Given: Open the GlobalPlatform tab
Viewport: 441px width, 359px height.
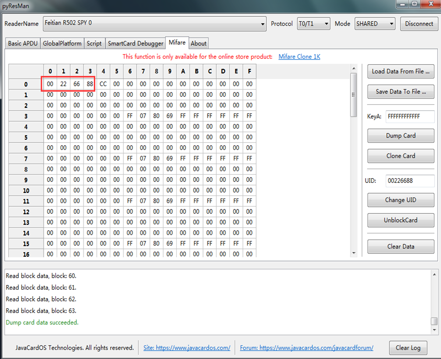Looking at the screenshot, I should (62, 44).
